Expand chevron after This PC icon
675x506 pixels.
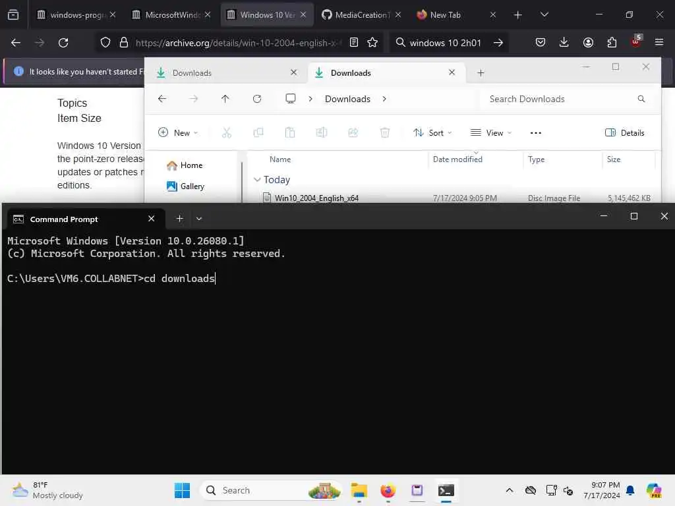point(310,99)
